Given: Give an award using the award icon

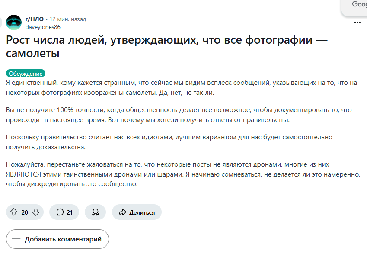Looking at the screenshot, I should pyautogui.click(x=95, y=212).
